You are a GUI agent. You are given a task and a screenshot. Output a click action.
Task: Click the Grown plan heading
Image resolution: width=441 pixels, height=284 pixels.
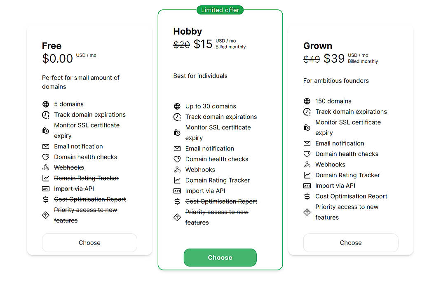[x=318, y=46]
